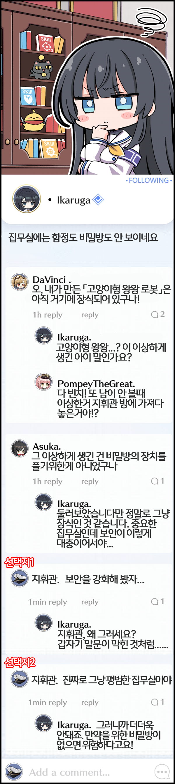Reply to DaVinci's comment

click(x=90, y=315)
